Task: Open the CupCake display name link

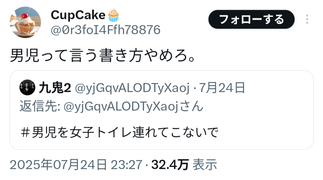Action: click(78, 15)
